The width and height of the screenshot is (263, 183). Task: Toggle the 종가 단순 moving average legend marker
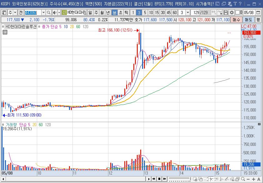tap(39, 27)
